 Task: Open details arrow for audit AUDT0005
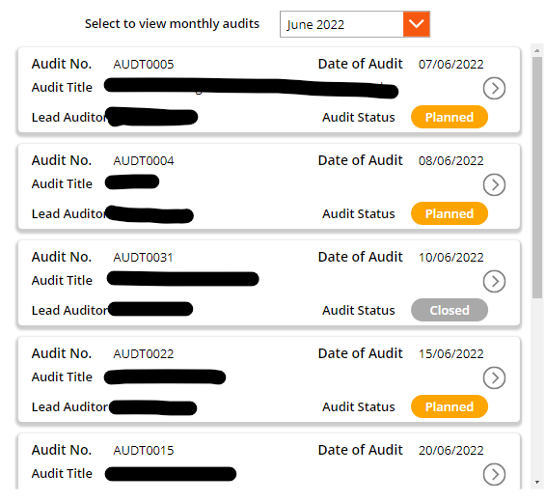click(494, 88)
